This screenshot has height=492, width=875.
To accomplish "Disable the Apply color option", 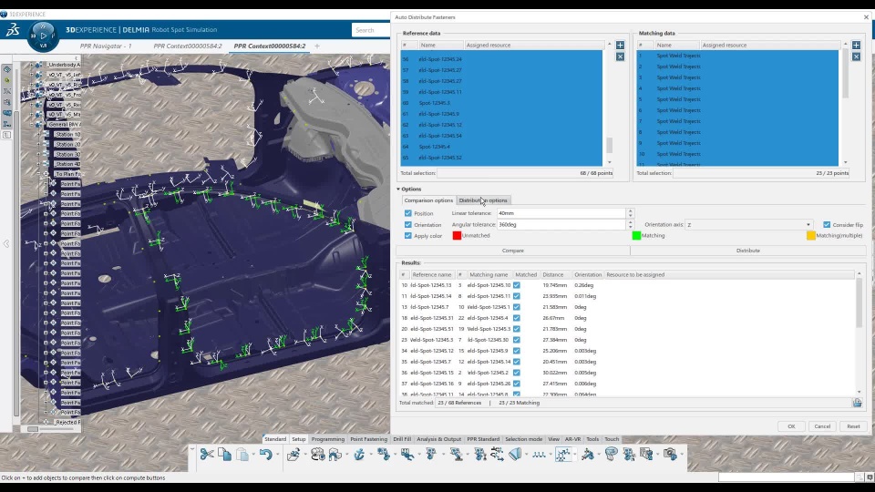I will [408, 236].
